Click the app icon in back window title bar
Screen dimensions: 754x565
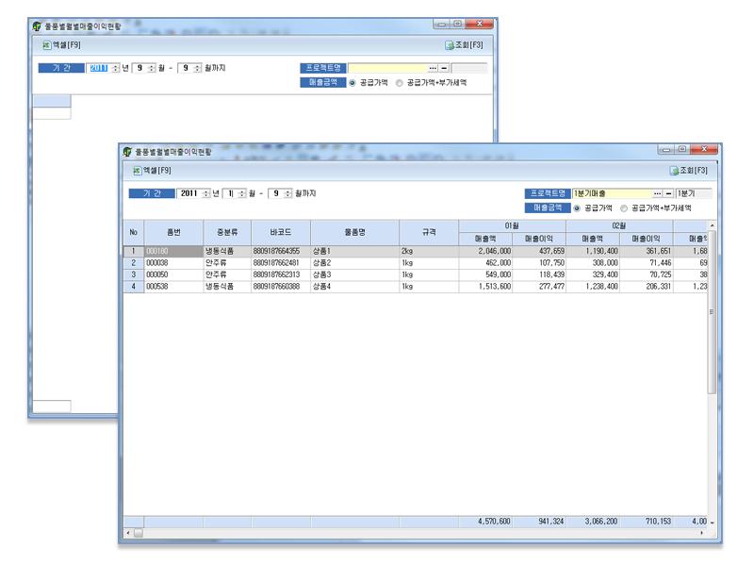point(37,25)
